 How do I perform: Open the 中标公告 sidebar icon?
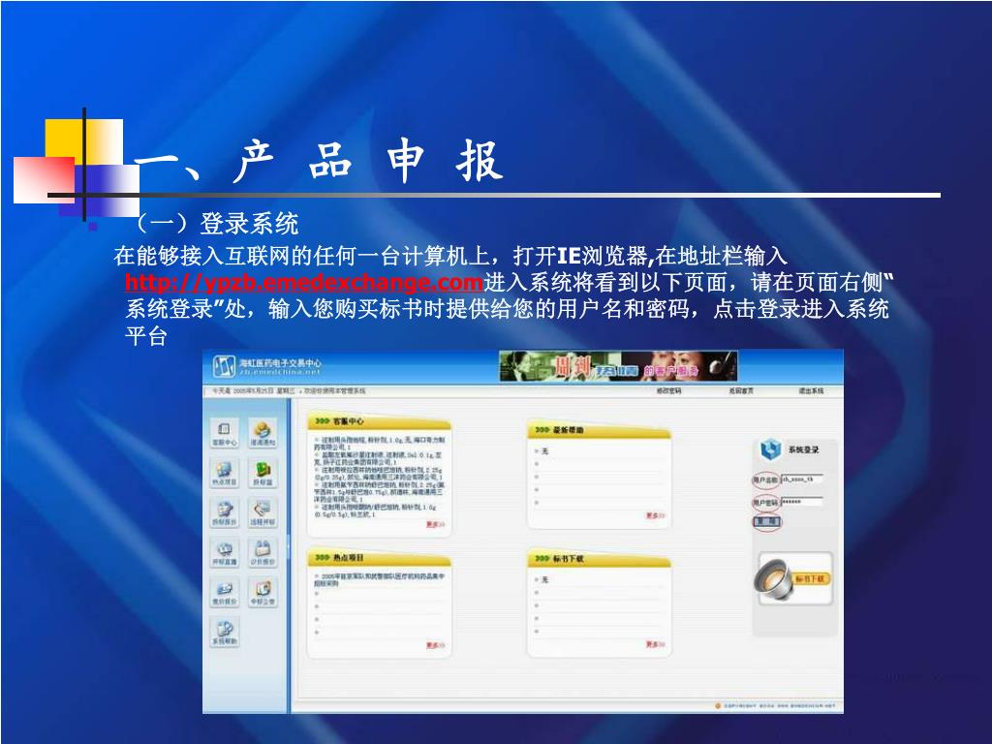click(263, 592)
